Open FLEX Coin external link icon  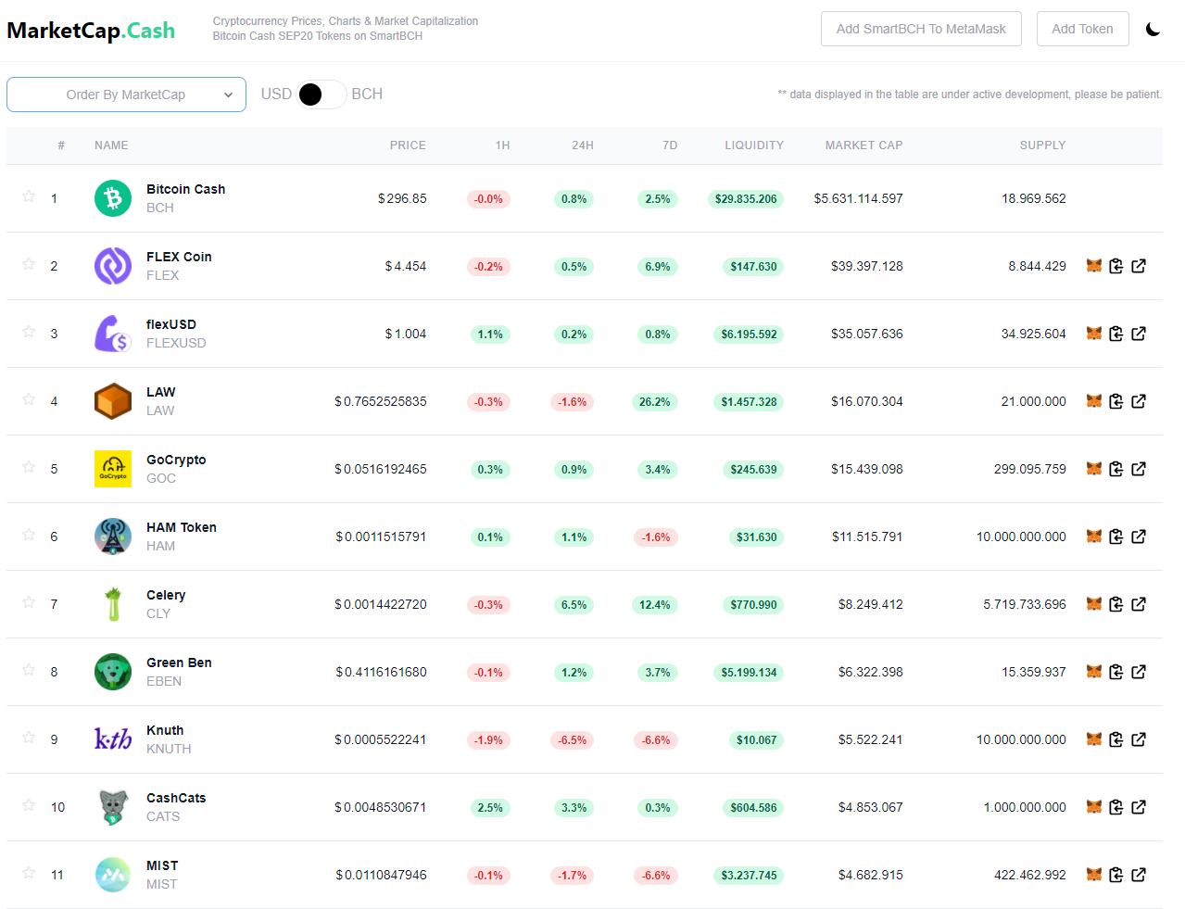point(1139,266)
